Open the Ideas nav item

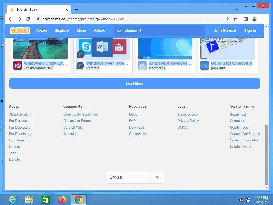[81, 30]
